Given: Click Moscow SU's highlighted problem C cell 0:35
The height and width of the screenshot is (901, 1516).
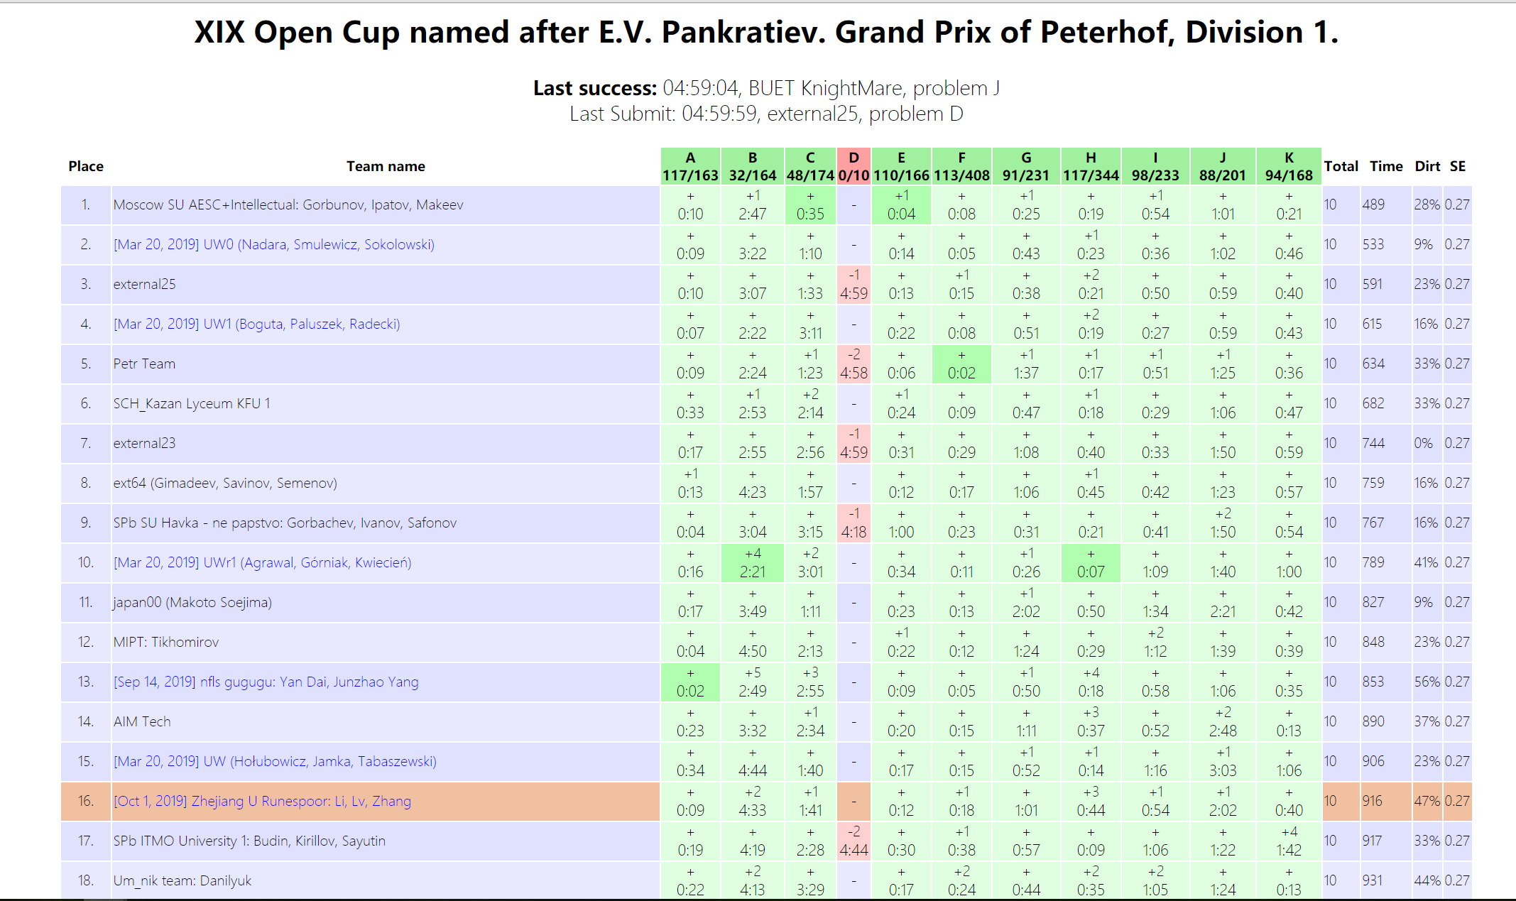Looking at the screenshot, I should point(810,205).
